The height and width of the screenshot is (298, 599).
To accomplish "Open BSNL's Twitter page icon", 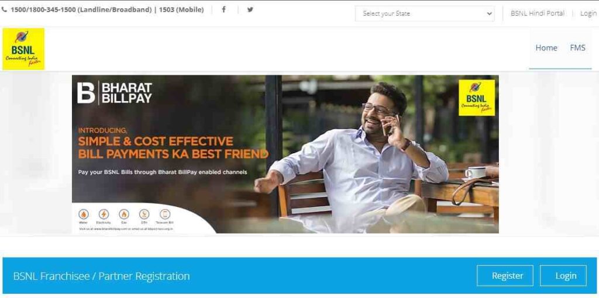I will point(250,9).
